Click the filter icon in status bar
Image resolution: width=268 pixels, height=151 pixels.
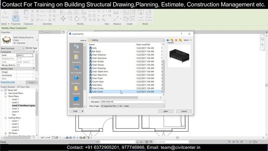pyautogui.click(x=254, y=142)
